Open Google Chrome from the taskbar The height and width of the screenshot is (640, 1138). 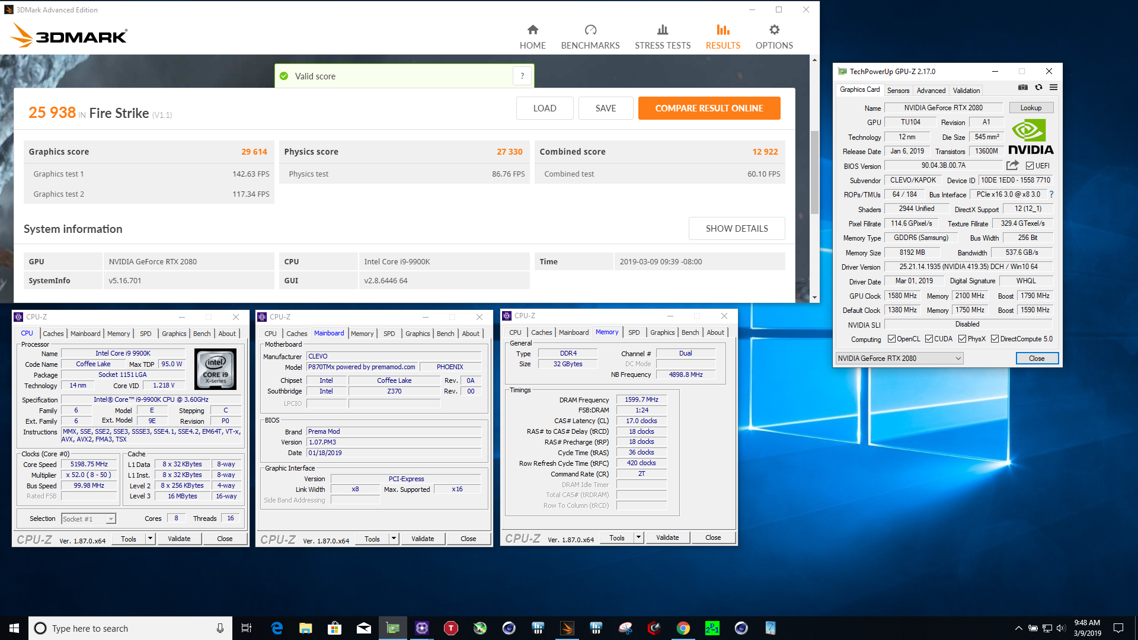coord(683,628)
